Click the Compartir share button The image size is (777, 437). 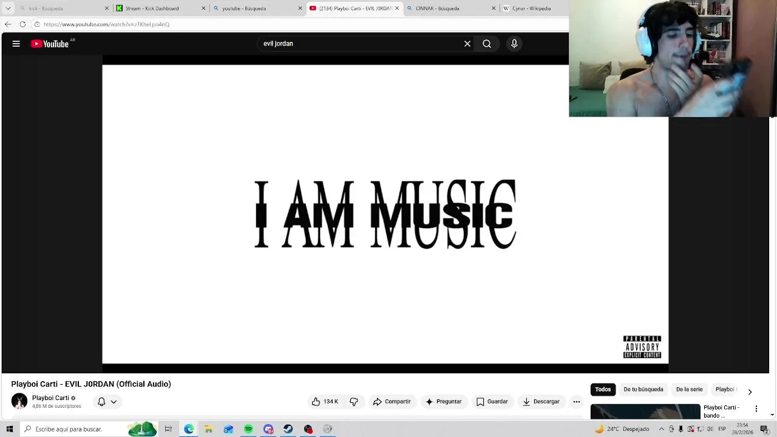[392, 402]
